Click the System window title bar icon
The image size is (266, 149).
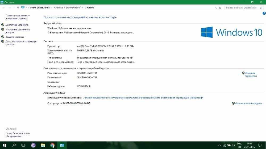2,2
